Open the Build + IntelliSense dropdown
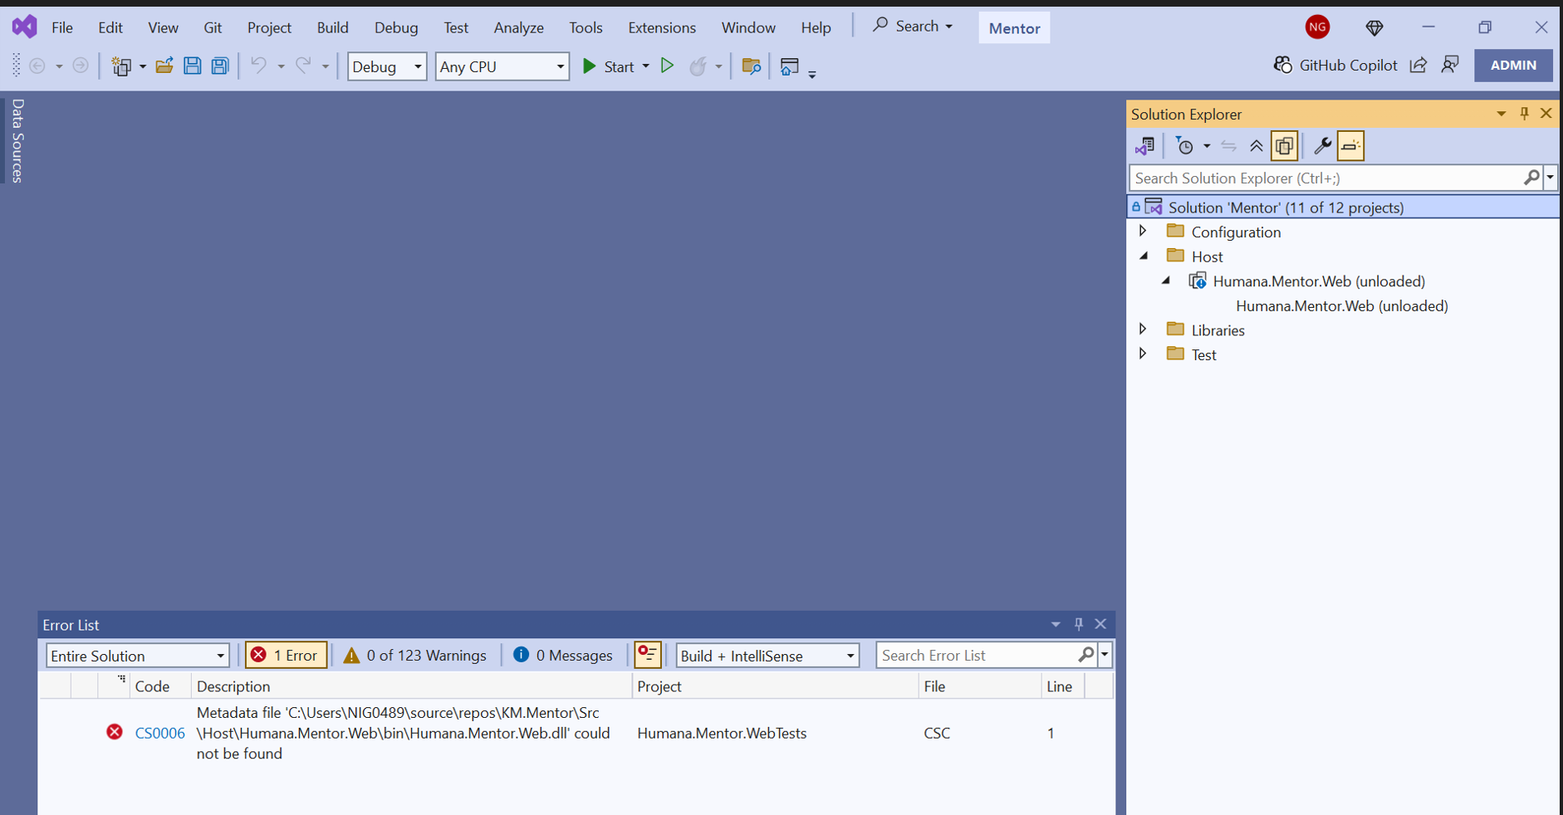The width and height of the screenshot is (1563, 815). [767, 656]
